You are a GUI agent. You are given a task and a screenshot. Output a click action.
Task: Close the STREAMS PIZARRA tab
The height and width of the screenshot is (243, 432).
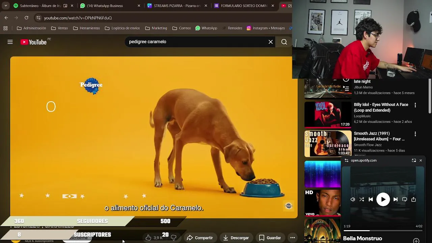206,6
